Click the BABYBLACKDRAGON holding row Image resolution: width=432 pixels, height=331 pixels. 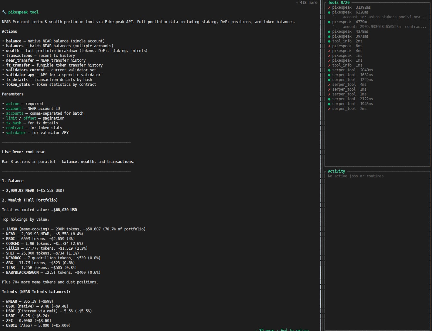point(51,273)
